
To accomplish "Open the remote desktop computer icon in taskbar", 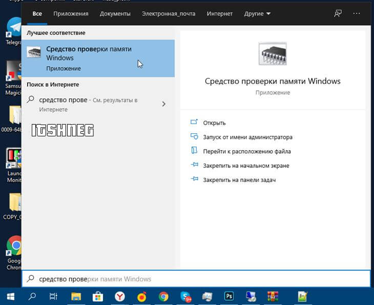I will click(x=251, y=297).
